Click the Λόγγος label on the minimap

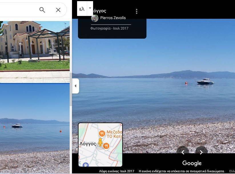(x=88, y=144)
